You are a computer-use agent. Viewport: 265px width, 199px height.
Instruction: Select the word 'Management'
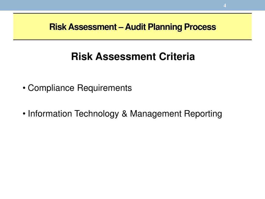pyautogui.click(x=156, y=113)
